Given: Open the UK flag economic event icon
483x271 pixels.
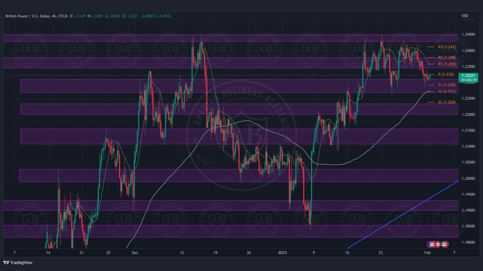Looking at the screenshot, I should pos(438,244).
